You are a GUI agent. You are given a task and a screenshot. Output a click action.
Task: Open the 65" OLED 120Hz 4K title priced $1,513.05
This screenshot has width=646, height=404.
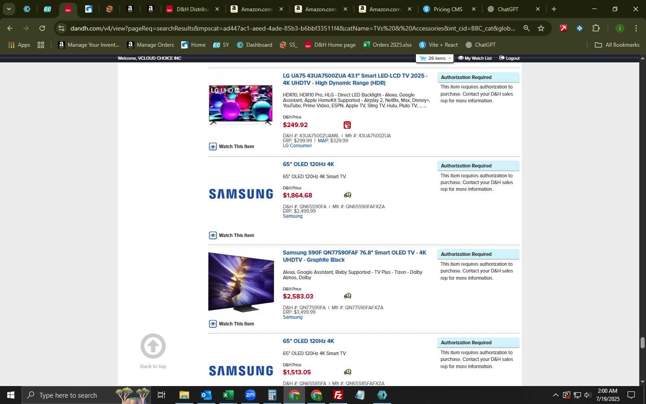click(x=308, y=341)
